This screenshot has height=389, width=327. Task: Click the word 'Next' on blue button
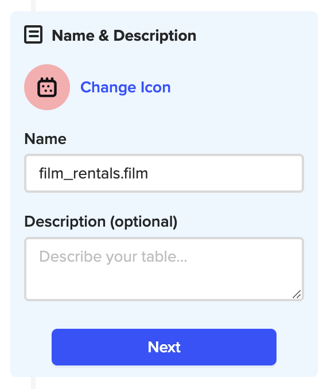tap(164, 347)
